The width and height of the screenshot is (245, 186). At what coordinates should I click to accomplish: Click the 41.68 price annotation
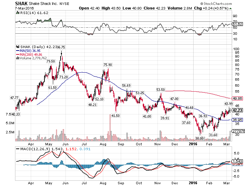point(189,107)
